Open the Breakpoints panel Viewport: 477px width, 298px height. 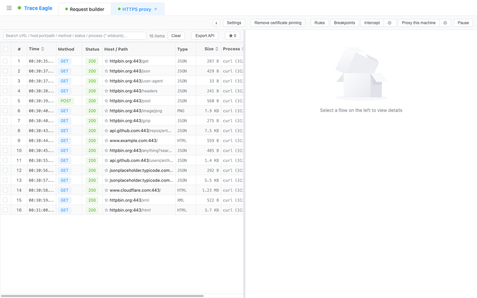tap(345, 23)
